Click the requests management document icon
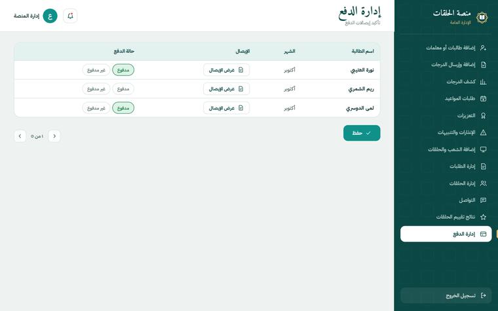Screen dimensions: 498x311 (x=483, y=166)
